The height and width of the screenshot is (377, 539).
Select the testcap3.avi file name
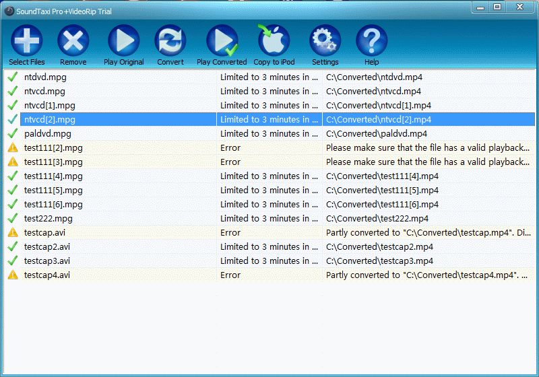point(47,261)
